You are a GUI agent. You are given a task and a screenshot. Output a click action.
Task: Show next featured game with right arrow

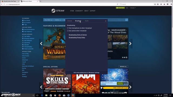point(130,44)
